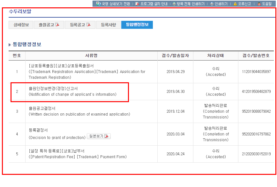The image size is (277, 187).
Task: Click 발송처리완료 status in row 4
Action: [x=216, y=134]
